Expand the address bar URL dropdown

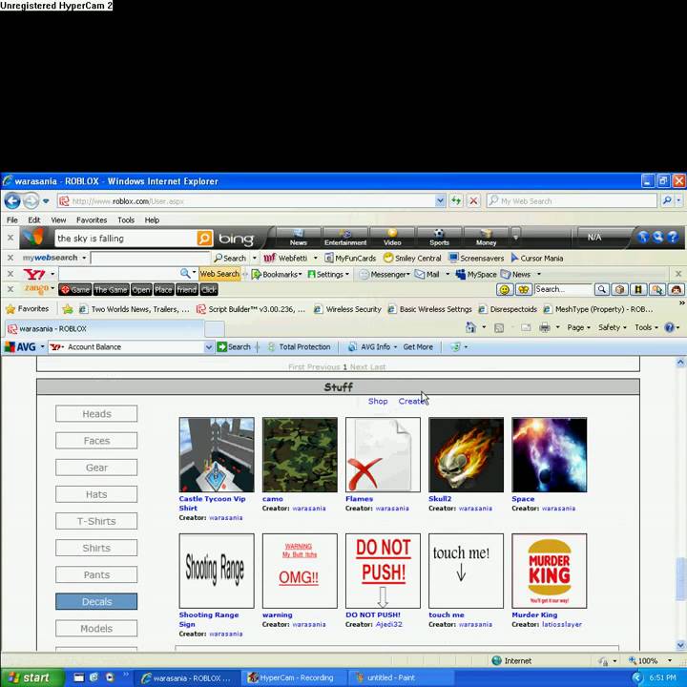pos(440,201)
